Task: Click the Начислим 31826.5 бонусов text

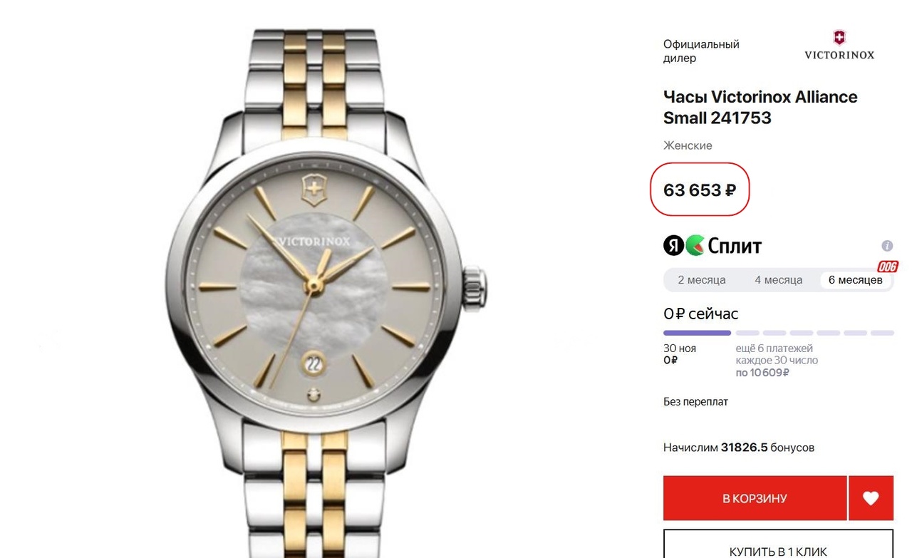Action: pyautogui.click(x=739, y=448)
